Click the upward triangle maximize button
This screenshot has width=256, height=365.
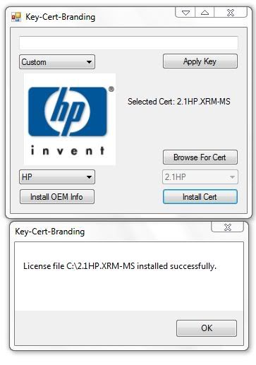tap(205, 12)
